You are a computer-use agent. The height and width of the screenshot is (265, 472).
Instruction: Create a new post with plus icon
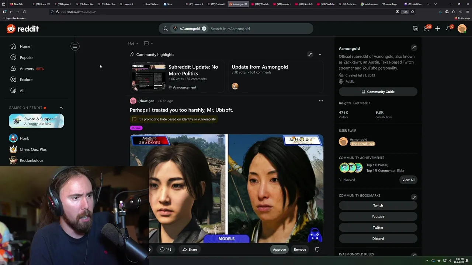coord(438,29)
